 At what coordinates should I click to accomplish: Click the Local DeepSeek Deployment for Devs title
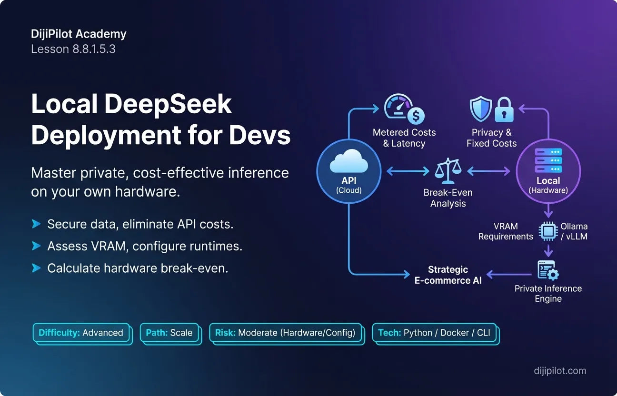pyautogui.click(x=160, y=120)
